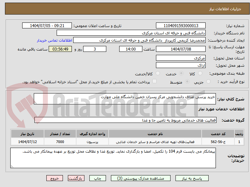Select the خدمت radio button
250x187 pixels.
181,73
